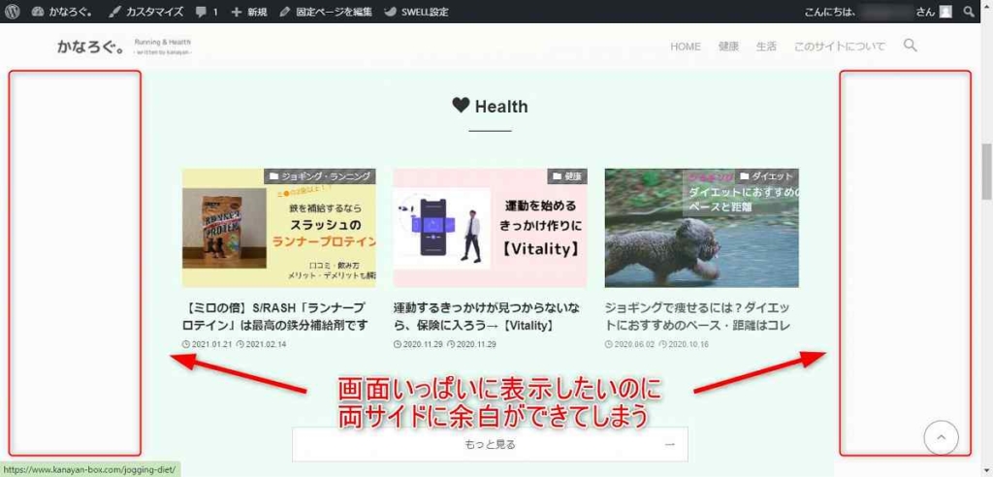Open the カスタマイズ customizer link
The image size is (993, 477).
[148, 12]
